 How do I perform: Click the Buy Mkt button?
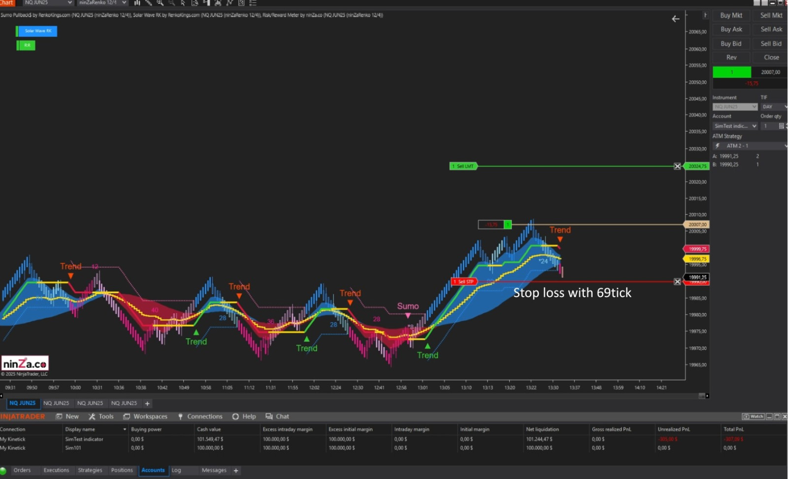click(x=731, y=15)
